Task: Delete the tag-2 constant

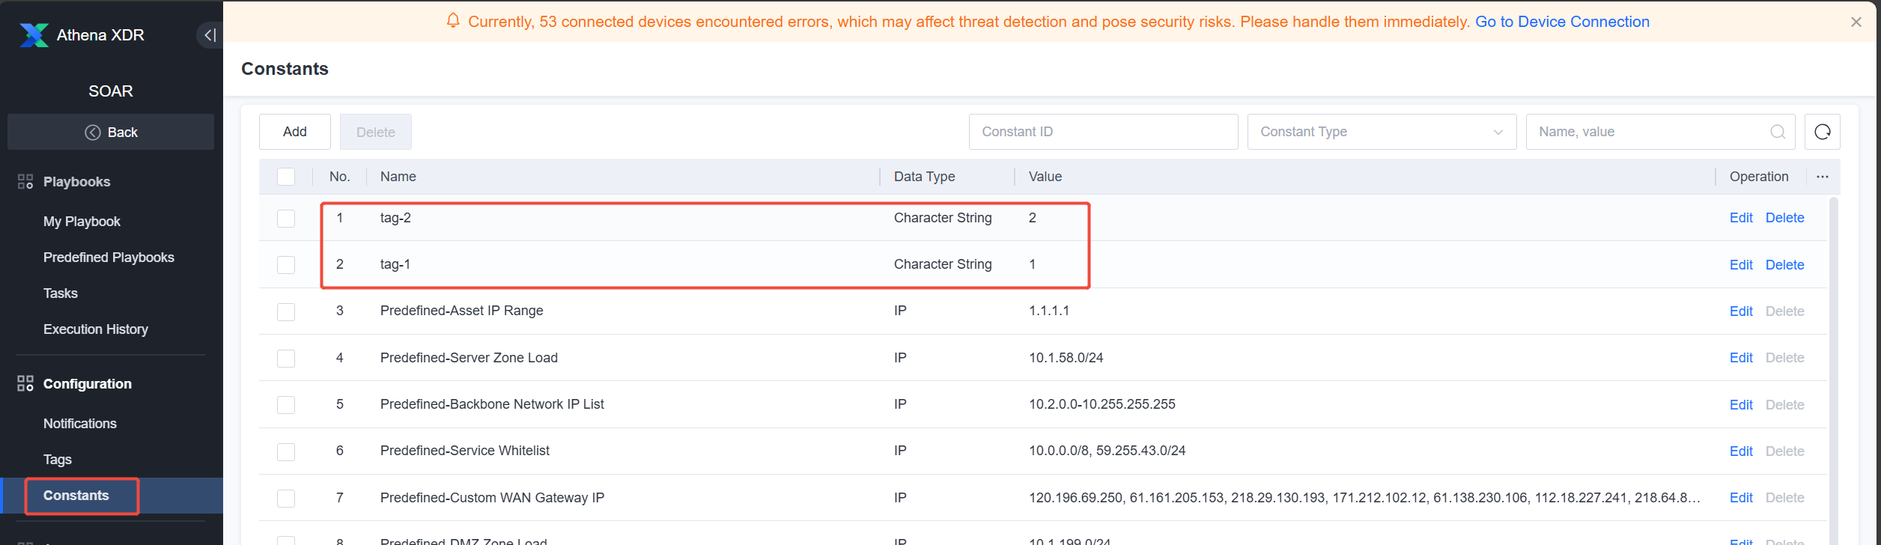Action: click(x=1784, y=218)
